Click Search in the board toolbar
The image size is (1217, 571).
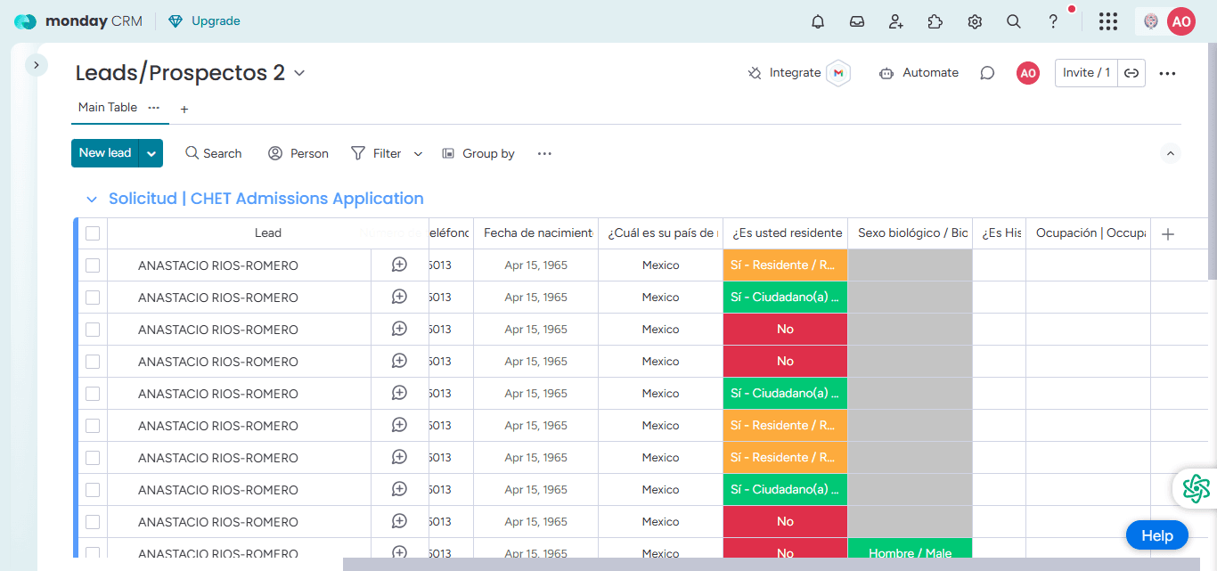214,153
